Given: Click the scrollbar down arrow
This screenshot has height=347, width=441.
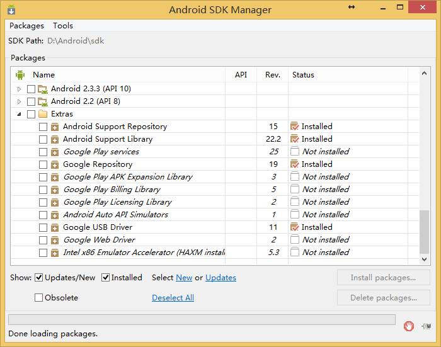Looking at the screenshot, I should (x=424, y=259).
